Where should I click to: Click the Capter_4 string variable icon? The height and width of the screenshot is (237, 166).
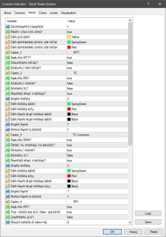point(8,202)
